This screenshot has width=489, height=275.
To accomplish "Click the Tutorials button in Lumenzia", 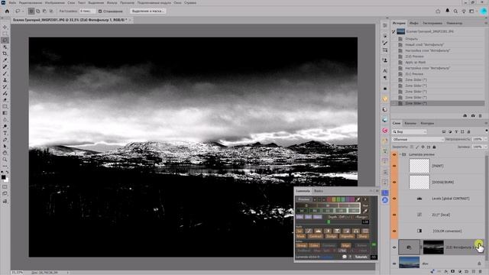I will click(x=361, y=257).
